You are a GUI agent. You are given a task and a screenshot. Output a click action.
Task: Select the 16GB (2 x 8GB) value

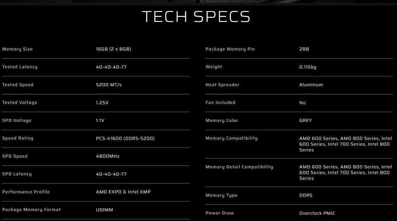pos(113,49)
